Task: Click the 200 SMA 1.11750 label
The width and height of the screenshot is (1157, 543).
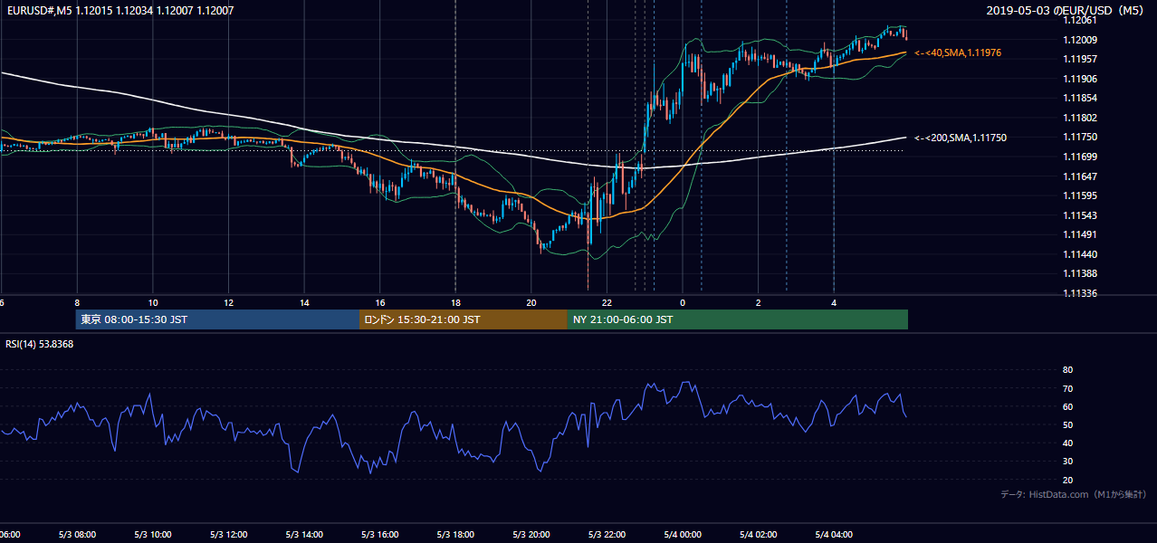Action: pyautogui.click(x=960, y=138)
